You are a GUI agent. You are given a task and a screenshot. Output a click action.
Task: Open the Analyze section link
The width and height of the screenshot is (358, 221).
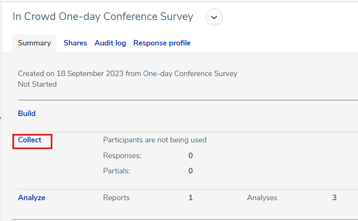click(32, 198)
